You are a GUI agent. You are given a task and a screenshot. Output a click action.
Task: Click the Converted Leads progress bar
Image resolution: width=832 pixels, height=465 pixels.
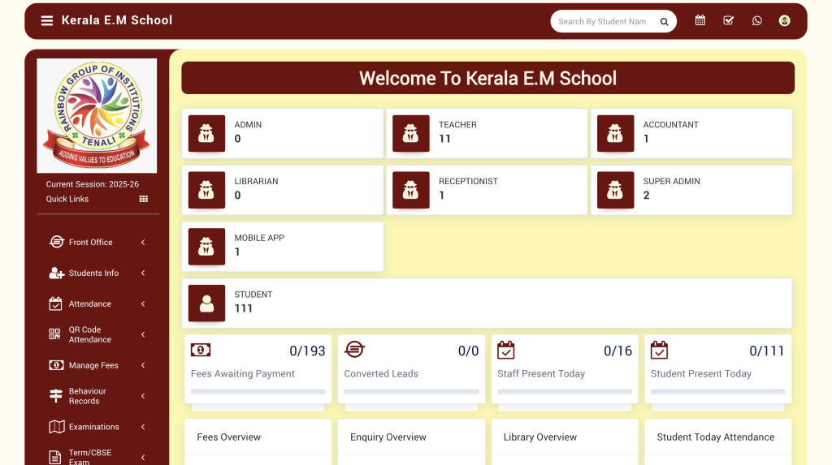click(411, 392)
